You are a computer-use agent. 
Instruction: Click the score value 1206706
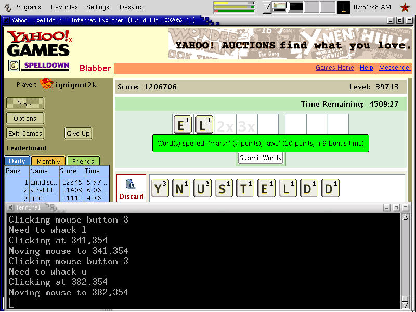pos(161,87)
